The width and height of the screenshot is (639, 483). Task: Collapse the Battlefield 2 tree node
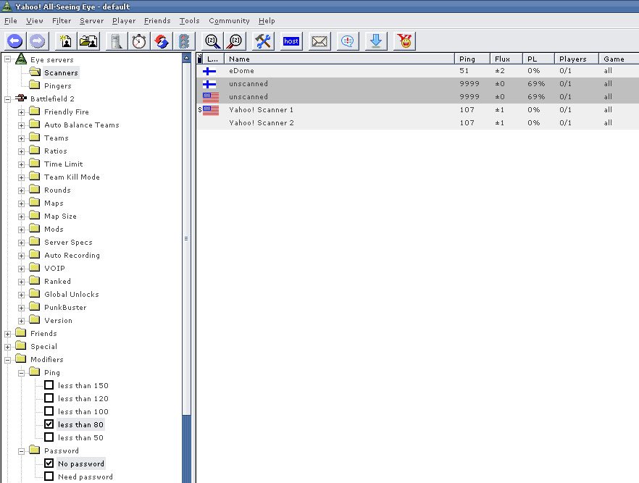click(7, 99)
